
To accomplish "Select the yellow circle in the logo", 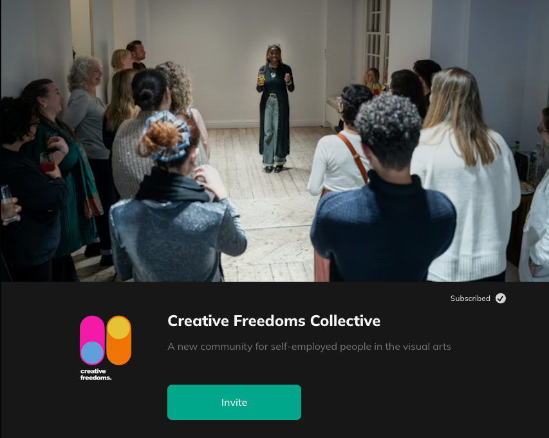I will tap(118, 328).
